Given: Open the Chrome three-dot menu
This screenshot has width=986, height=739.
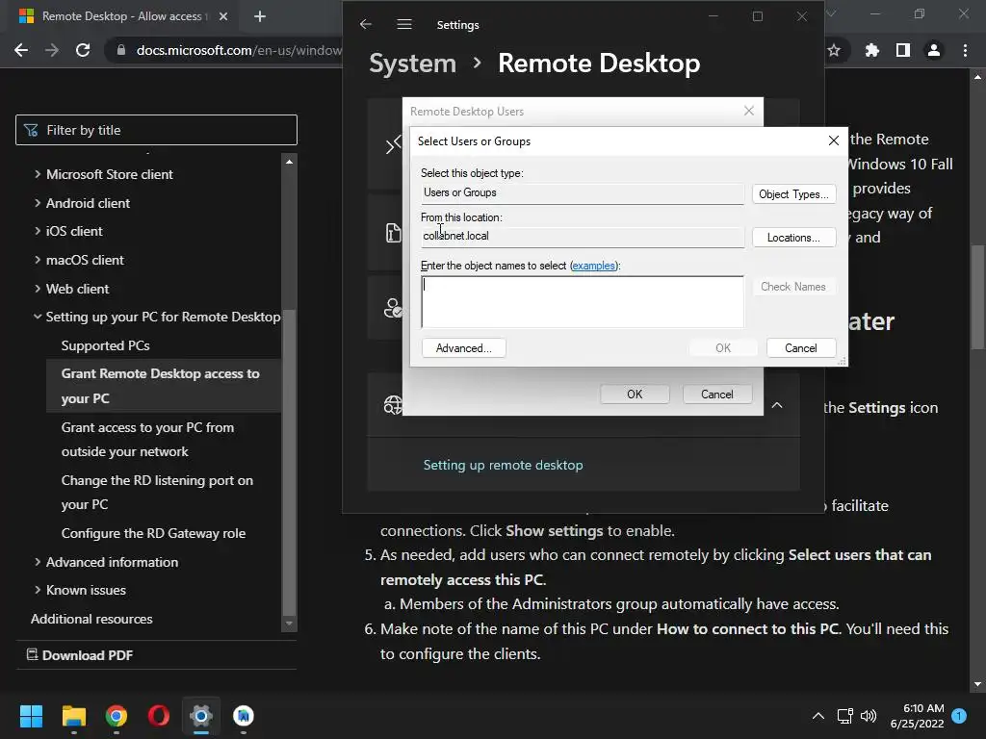Looking at the screenshot, I should point(965,50).
